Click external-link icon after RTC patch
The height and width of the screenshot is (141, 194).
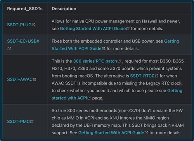119,61
